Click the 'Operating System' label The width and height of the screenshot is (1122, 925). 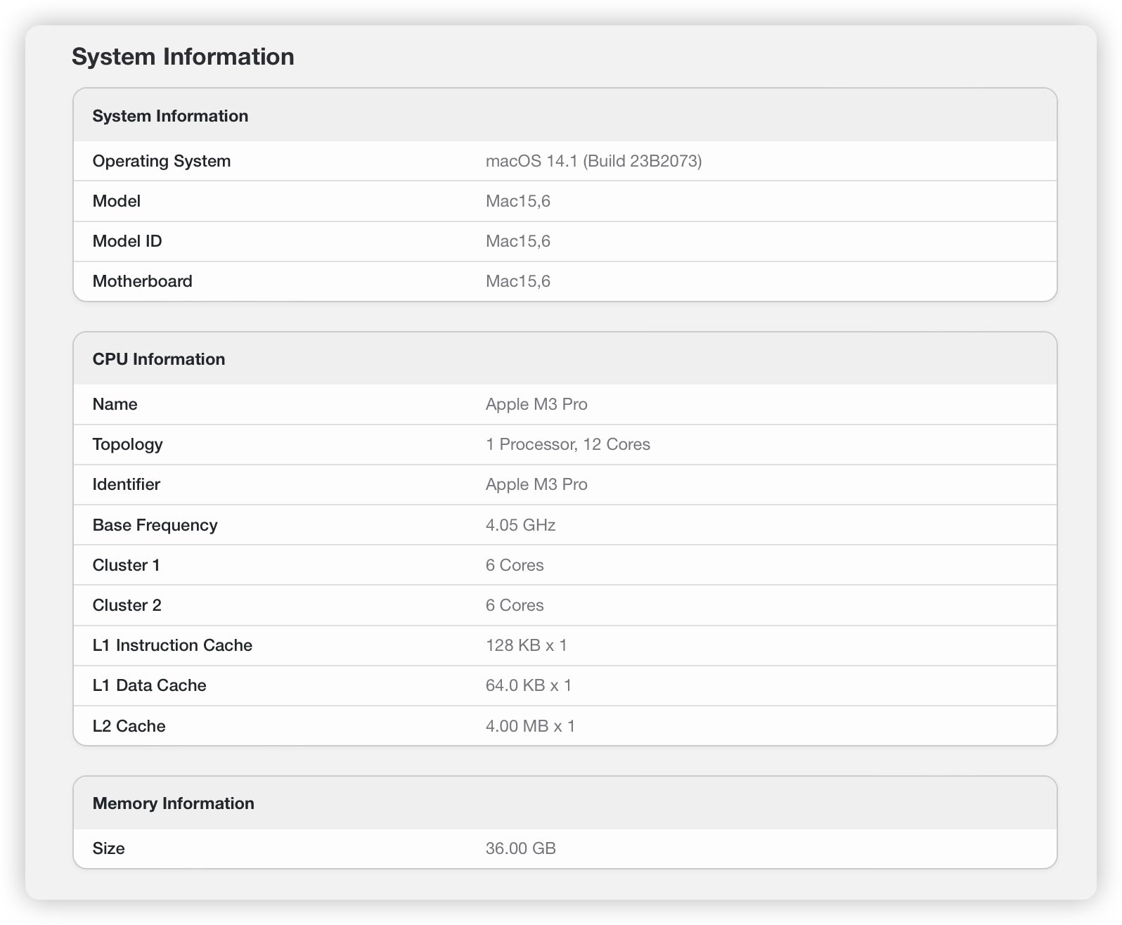point(162,161)
